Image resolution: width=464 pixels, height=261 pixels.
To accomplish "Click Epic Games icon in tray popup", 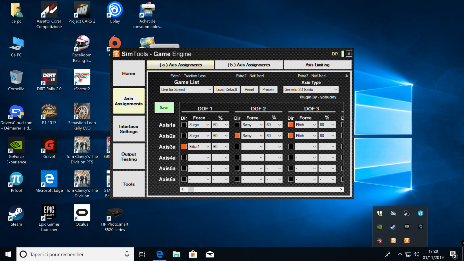I will (407, 227).
